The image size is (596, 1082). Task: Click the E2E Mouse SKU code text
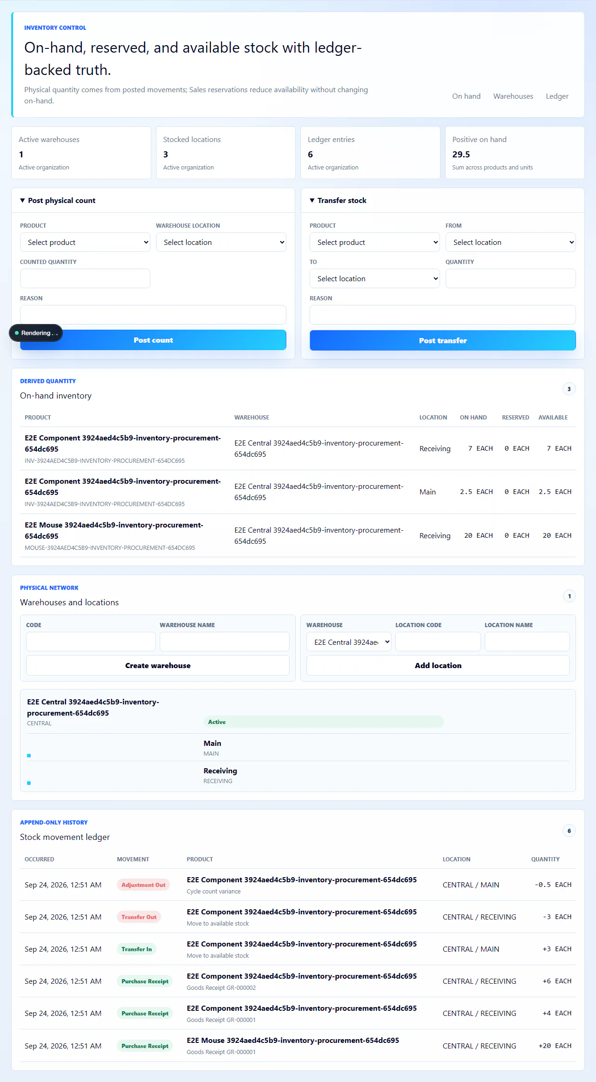(110, 548)
